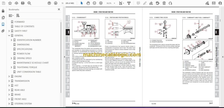Viewport: 224px width, 108px height.
Task: Toggle the Bookmarks side panel icon
Action: [3, 24]
